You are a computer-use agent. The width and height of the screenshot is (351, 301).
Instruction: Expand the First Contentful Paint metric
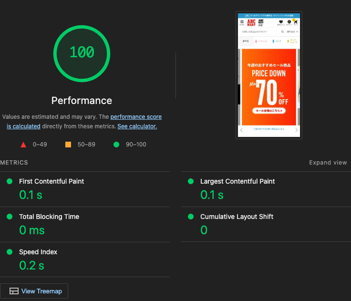click(85, 189)
